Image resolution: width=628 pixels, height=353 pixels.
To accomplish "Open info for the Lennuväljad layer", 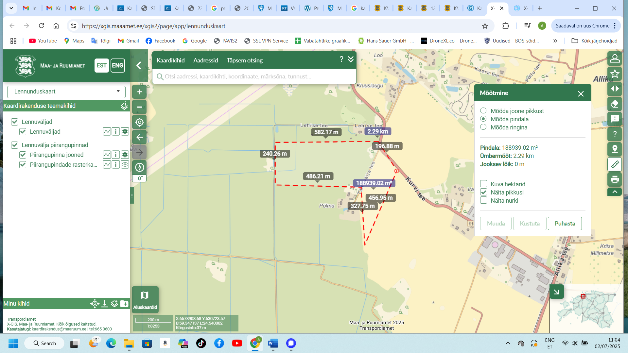I will coord(116,132).
